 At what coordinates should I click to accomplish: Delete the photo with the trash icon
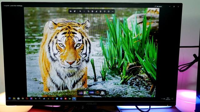pyautogui.click(x=101, y=12)
